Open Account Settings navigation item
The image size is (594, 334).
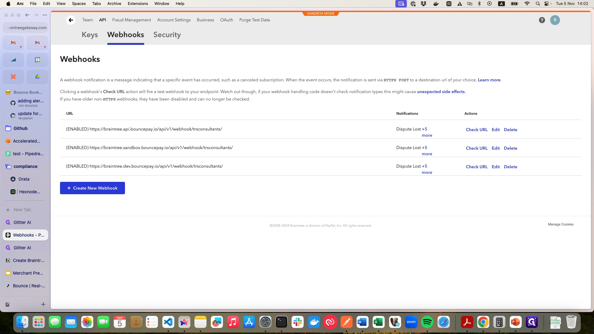[x=174, y=20]
